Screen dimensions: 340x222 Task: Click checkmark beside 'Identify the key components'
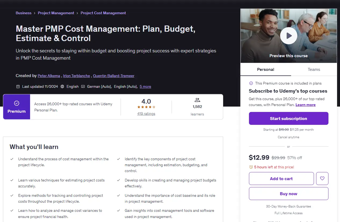click(x=118, y=159)
